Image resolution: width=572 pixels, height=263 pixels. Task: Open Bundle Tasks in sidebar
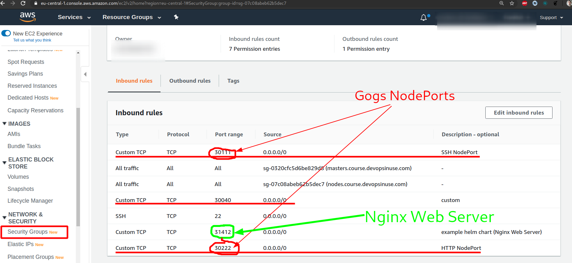[24, 146]
